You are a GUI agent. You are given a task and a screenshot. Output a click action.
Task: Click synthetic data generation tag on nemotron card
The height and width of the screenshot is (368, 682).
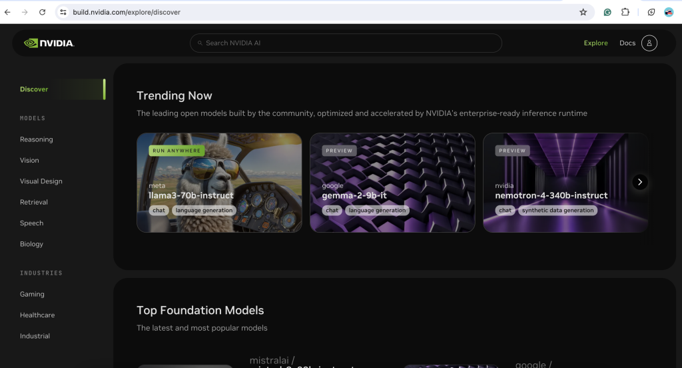click(x=557, y=211)
